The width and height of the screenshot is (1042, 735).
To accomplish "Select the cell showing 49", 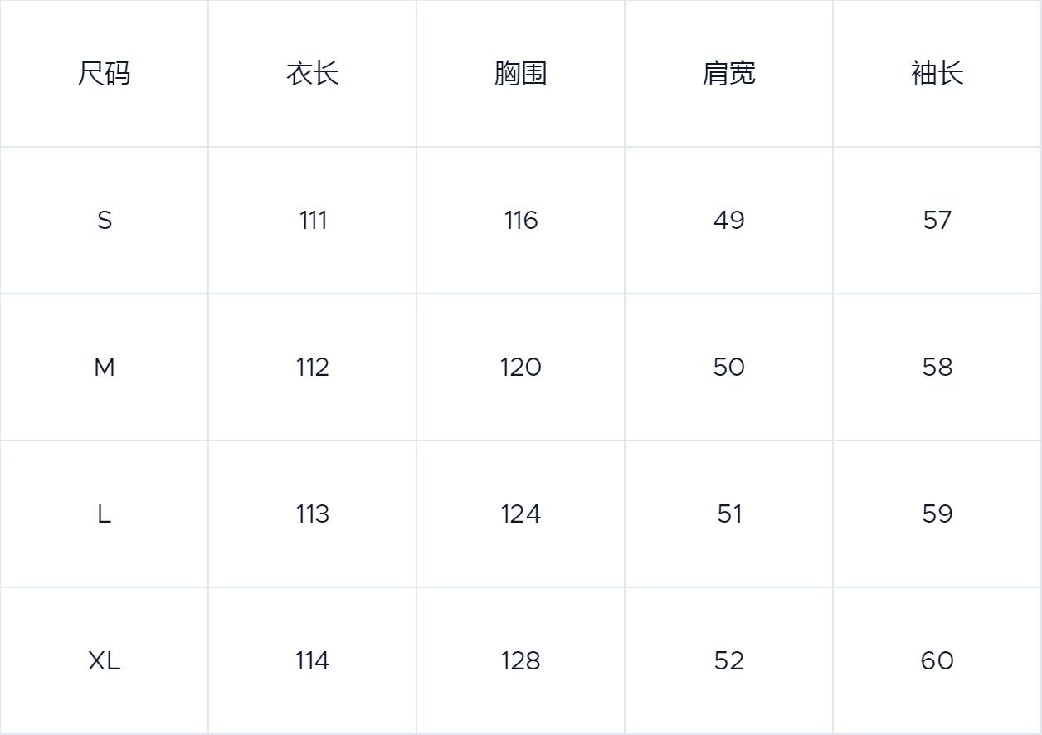I will [x=729, y=221].
